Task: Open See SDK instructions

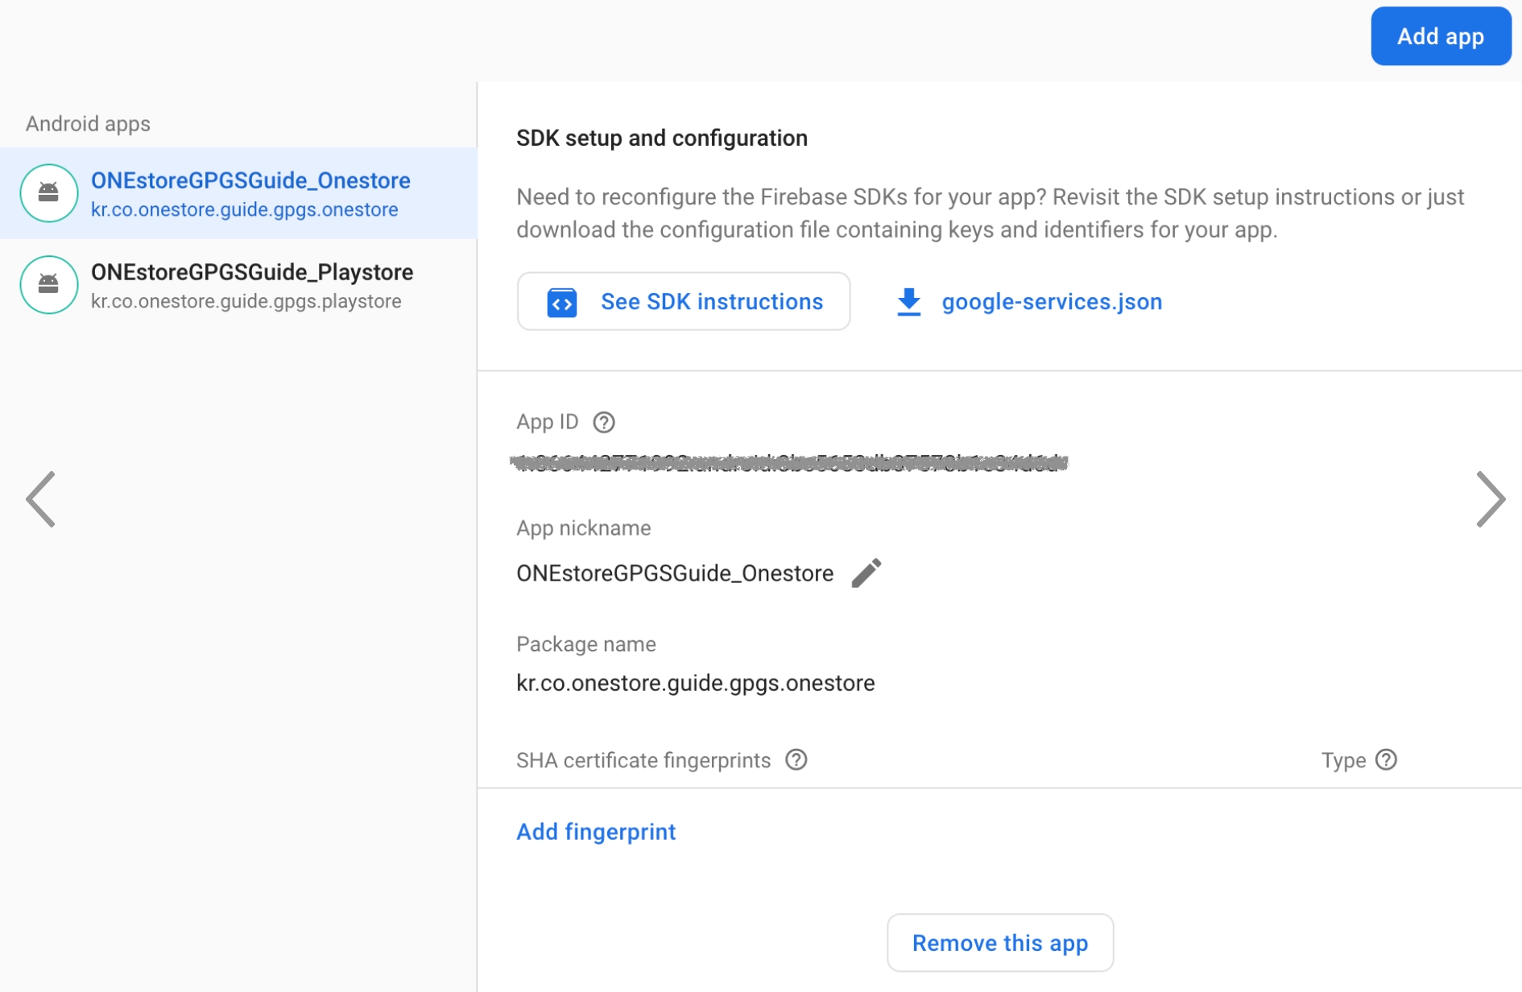Action: point(711,302)
